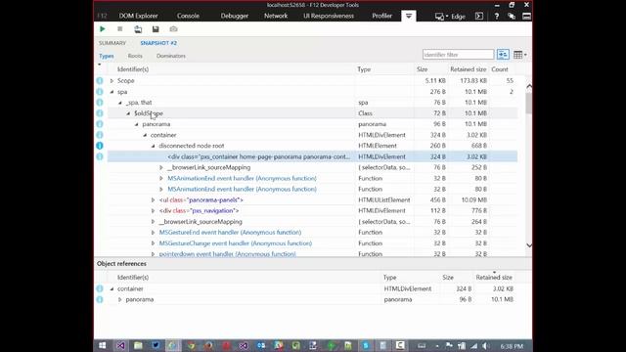Expand the ul panorama-panels node

154,199
